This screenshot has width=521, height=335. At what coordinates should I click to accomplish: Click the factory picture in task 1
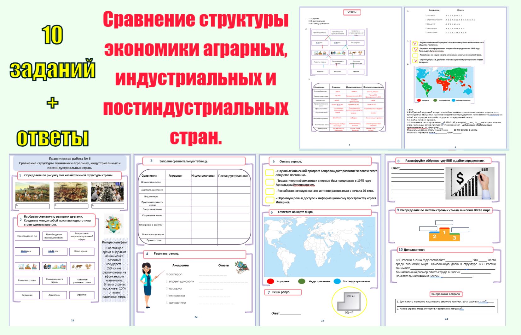(x=71, y=192)
